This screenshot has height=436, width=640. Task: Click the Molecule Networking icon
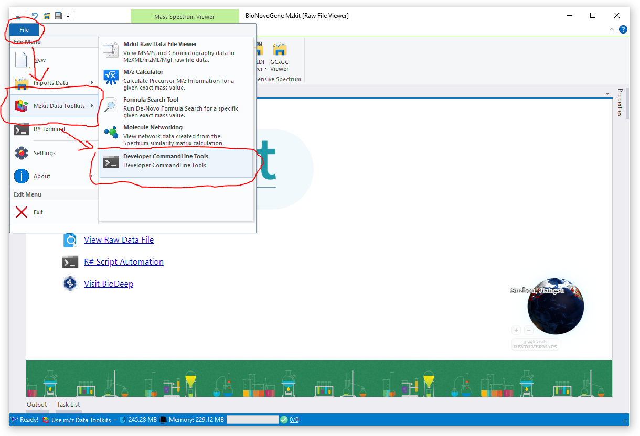(111, 133)
